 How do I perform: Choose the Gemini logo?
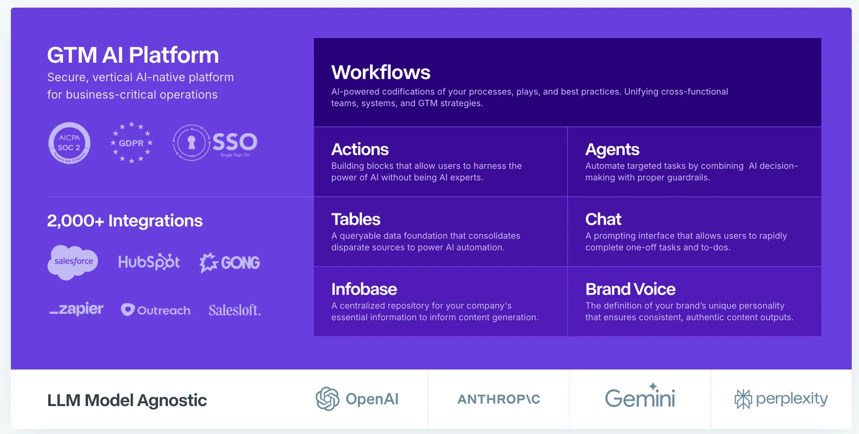640,398
